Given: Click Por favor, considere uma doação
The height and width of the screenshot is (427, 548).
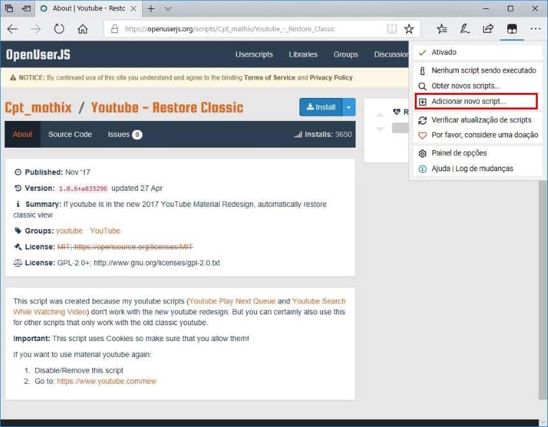Looking at the screenshot, I should tap(477, 135).
